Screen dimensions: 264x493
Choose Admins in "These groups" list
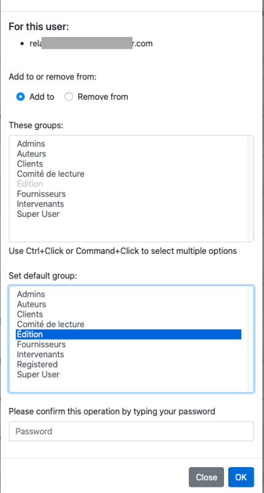tap(129, 144)
